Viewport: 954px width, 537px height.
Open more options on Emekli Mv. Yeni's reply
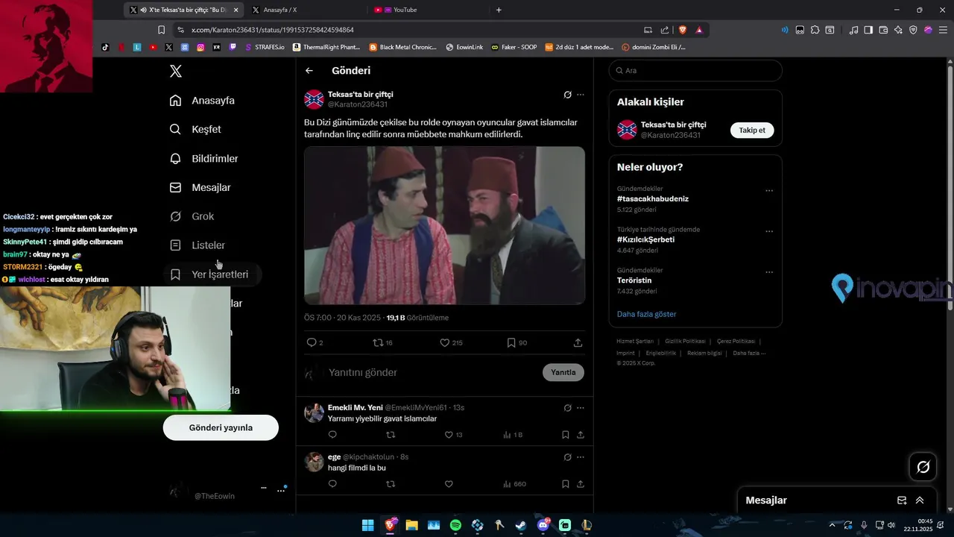click(x=581, y=408)
